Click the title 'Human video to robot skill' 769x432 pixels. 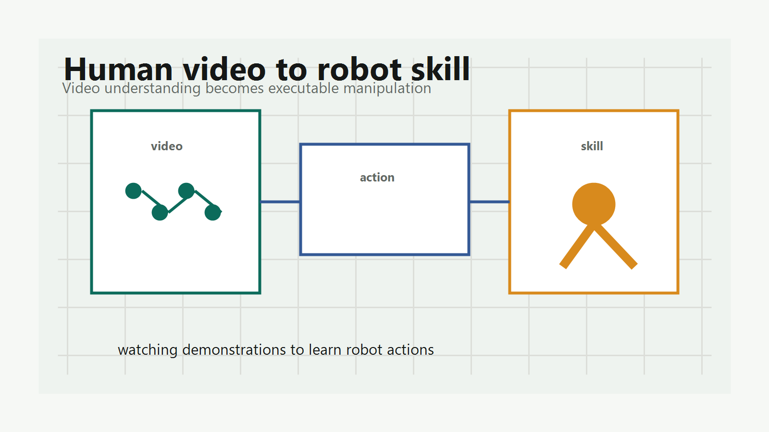267,69
